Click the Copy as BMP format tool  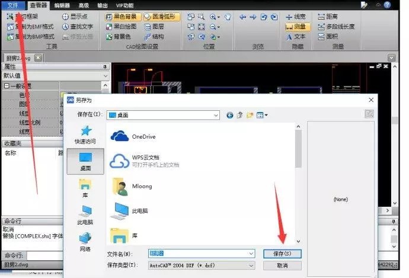31,37
